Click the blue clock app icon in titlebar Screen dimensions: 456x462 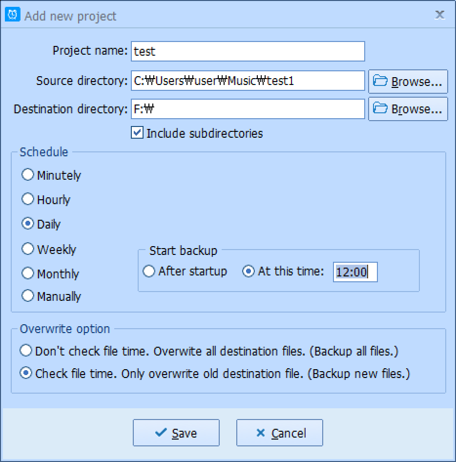pos(12,15)
